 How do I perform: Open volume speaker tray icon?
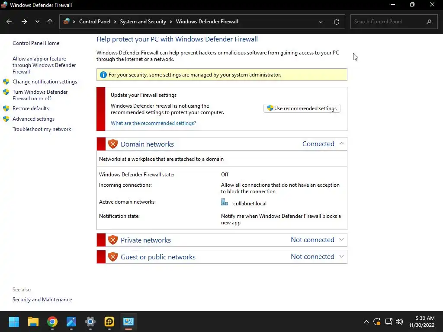click(x=399, y=322)
